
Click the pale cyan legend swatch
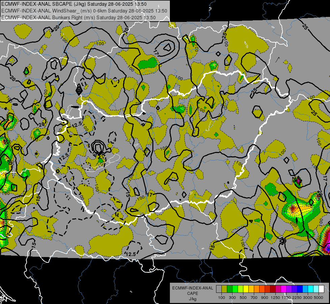tap(316, 289)
